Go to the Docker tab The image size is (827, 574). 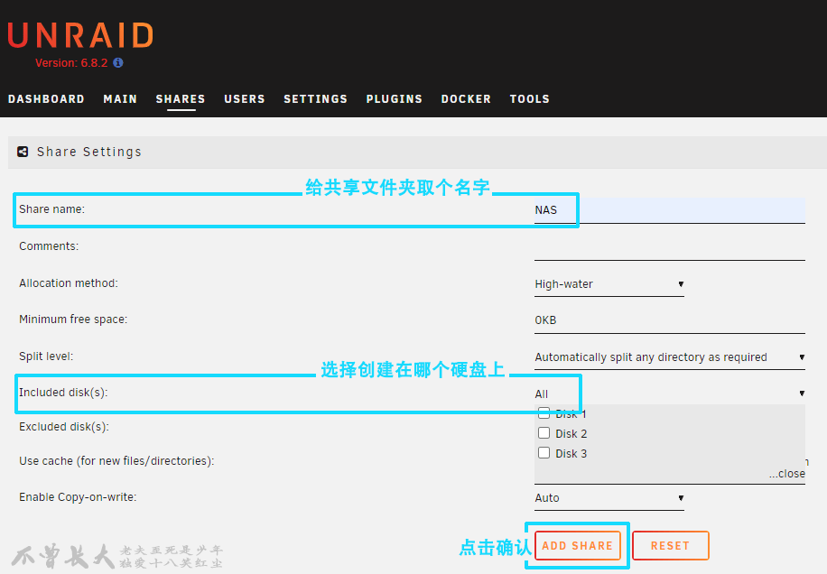tap(466, 99)
